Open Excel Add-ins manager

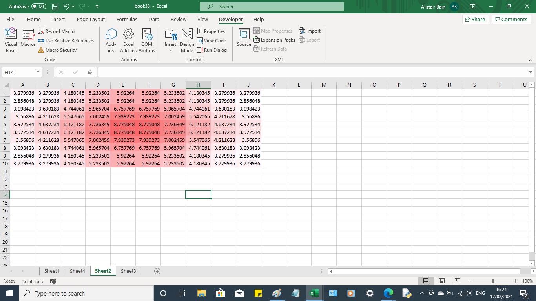[x=128, y=40]
